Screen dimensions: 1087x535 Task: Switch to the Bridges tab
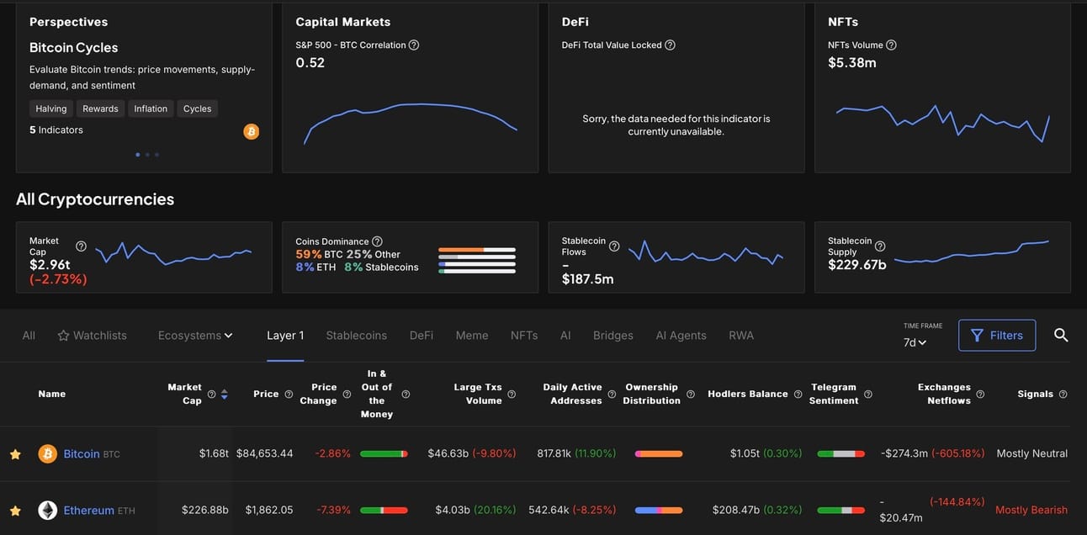[613, 336]
